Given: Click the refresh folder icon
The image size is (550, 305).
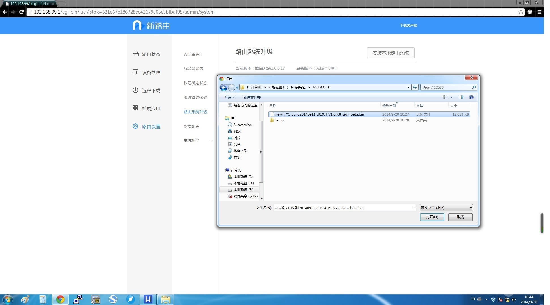Looking at the screenshot, I should tap(415, 88).
